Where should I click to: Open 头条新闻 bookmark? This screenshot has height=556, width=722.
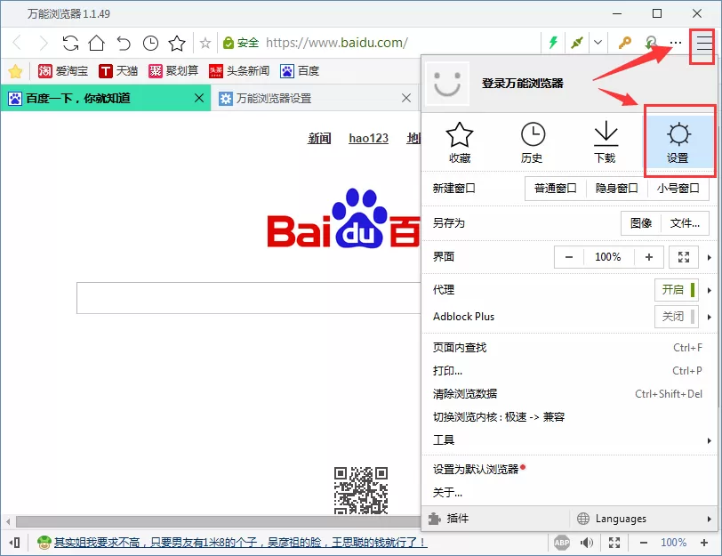[239, 71]
